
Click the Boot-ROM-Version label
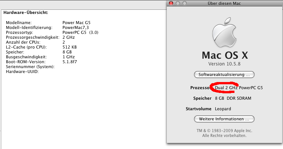point(26,62)
